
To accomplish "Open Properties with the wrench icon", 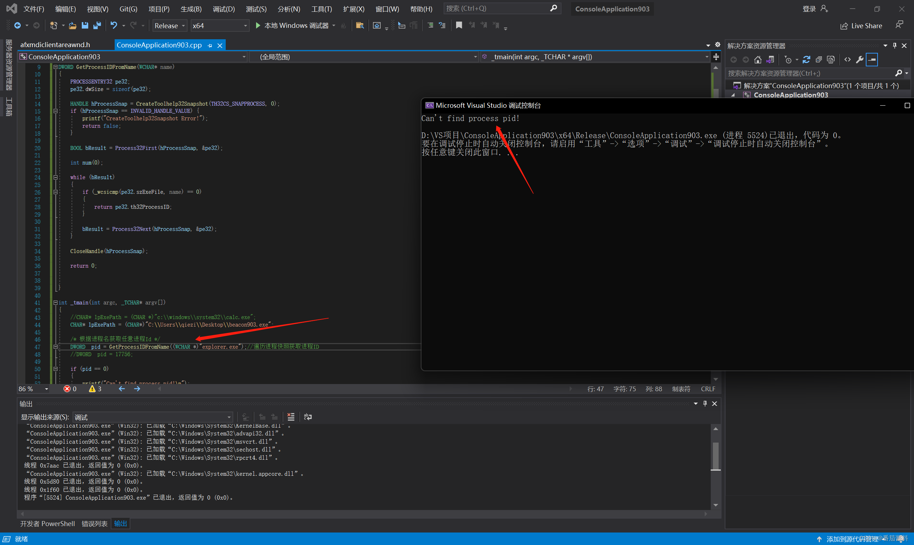I will pyautogui.click(x=860, y=60).
